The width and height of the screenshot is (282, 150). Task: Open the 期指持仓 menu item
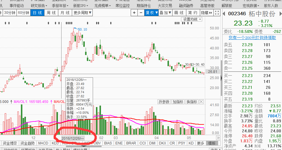point(144,6)
